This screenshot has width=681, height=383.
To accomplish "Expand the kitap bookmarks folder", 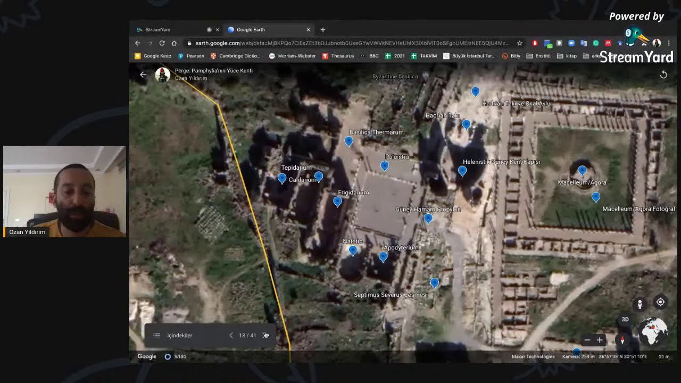I will tap(567, 56).
